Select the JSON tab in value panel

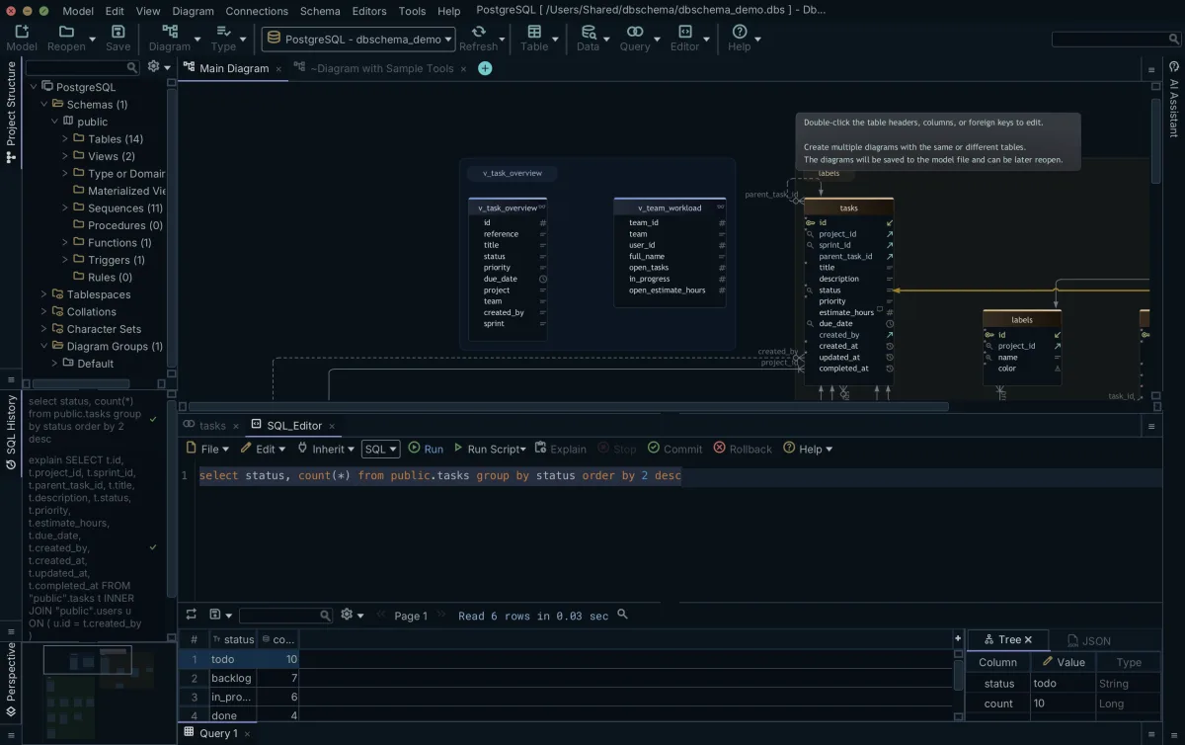coord(1088,640)
